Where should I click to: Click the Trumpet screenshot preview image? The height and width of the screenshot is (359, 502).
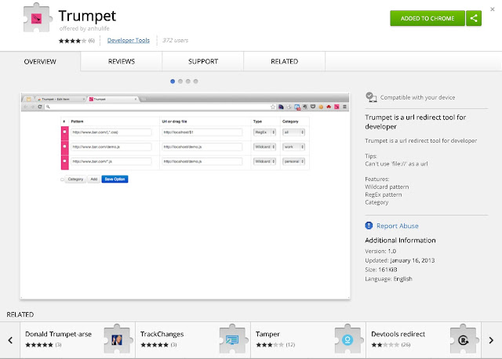tap(185, 196)
